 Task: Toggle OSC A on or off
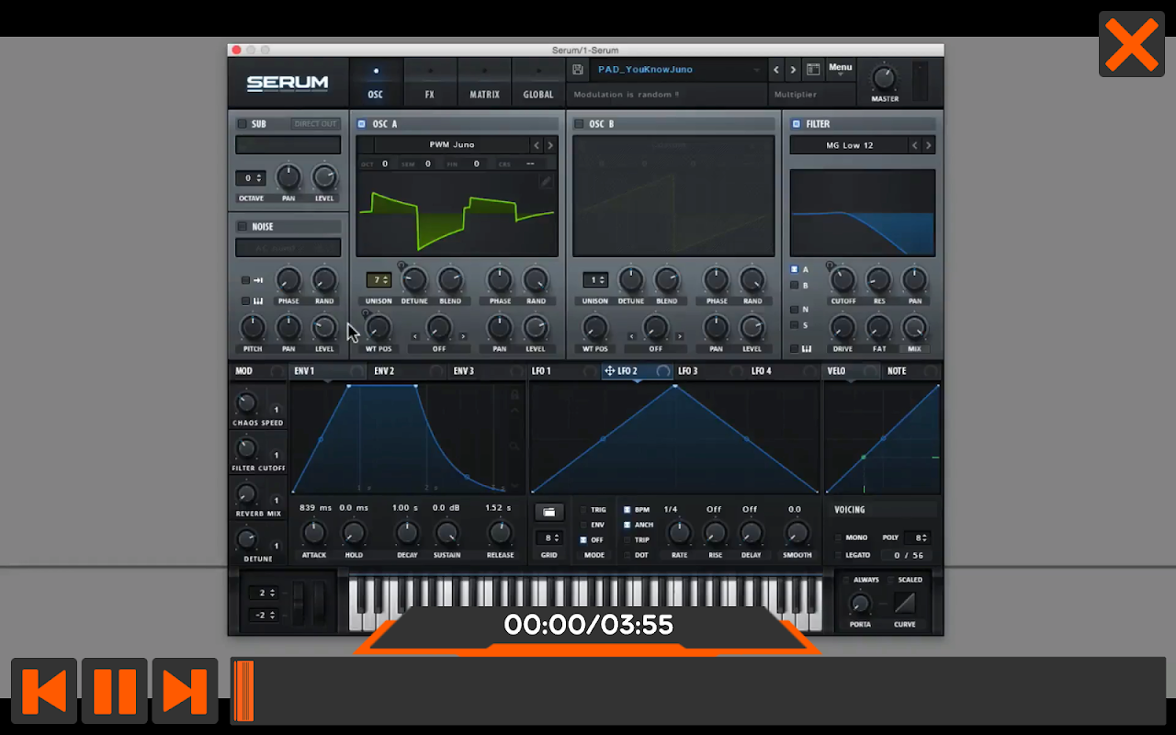pyautogui.click(x=361, y=124)
